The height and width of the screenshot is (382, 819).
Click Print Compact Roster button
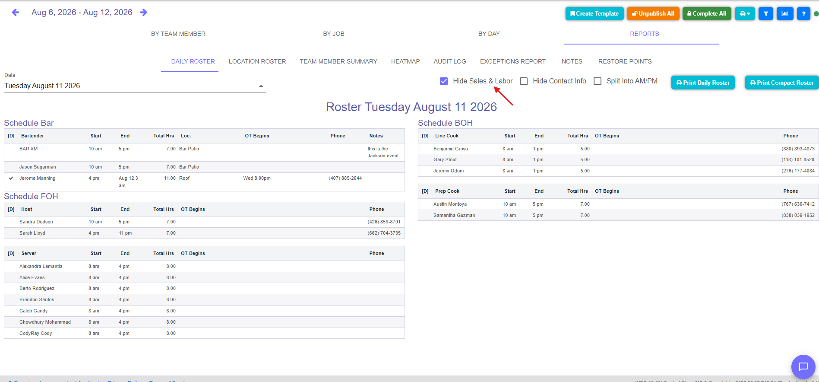(782, 83)
